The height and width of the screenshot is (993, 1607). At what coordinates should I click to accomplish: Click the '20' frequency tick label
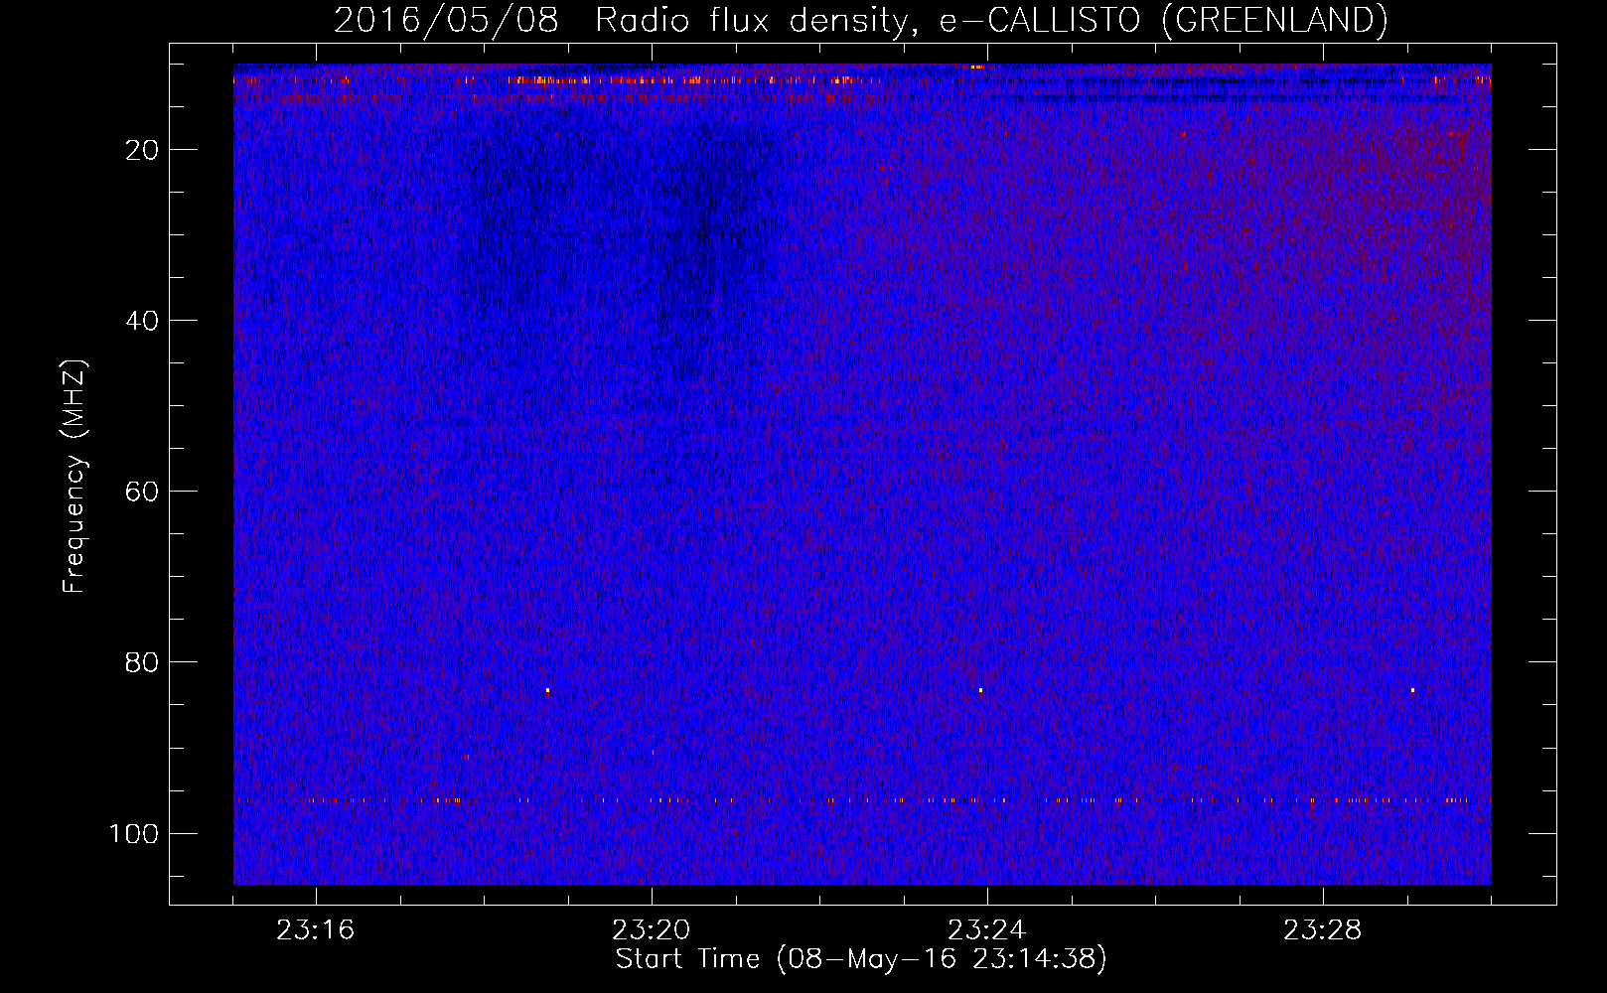[x=143, y=150]
